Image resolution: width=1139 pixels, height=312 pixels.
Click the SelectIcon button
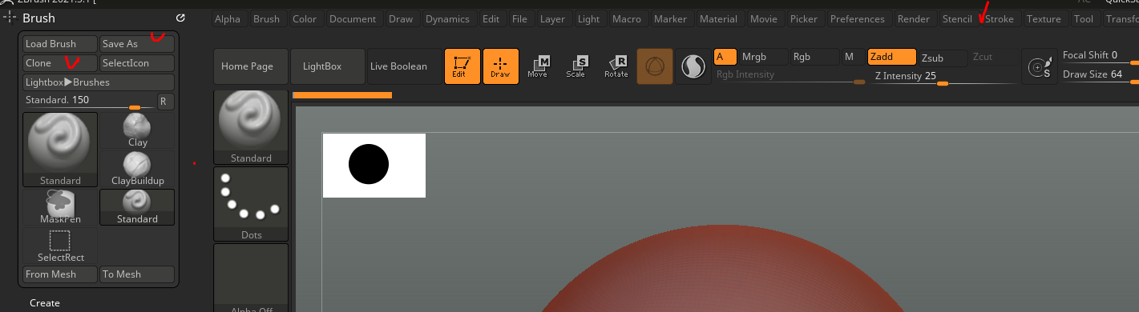coord(137,63)
